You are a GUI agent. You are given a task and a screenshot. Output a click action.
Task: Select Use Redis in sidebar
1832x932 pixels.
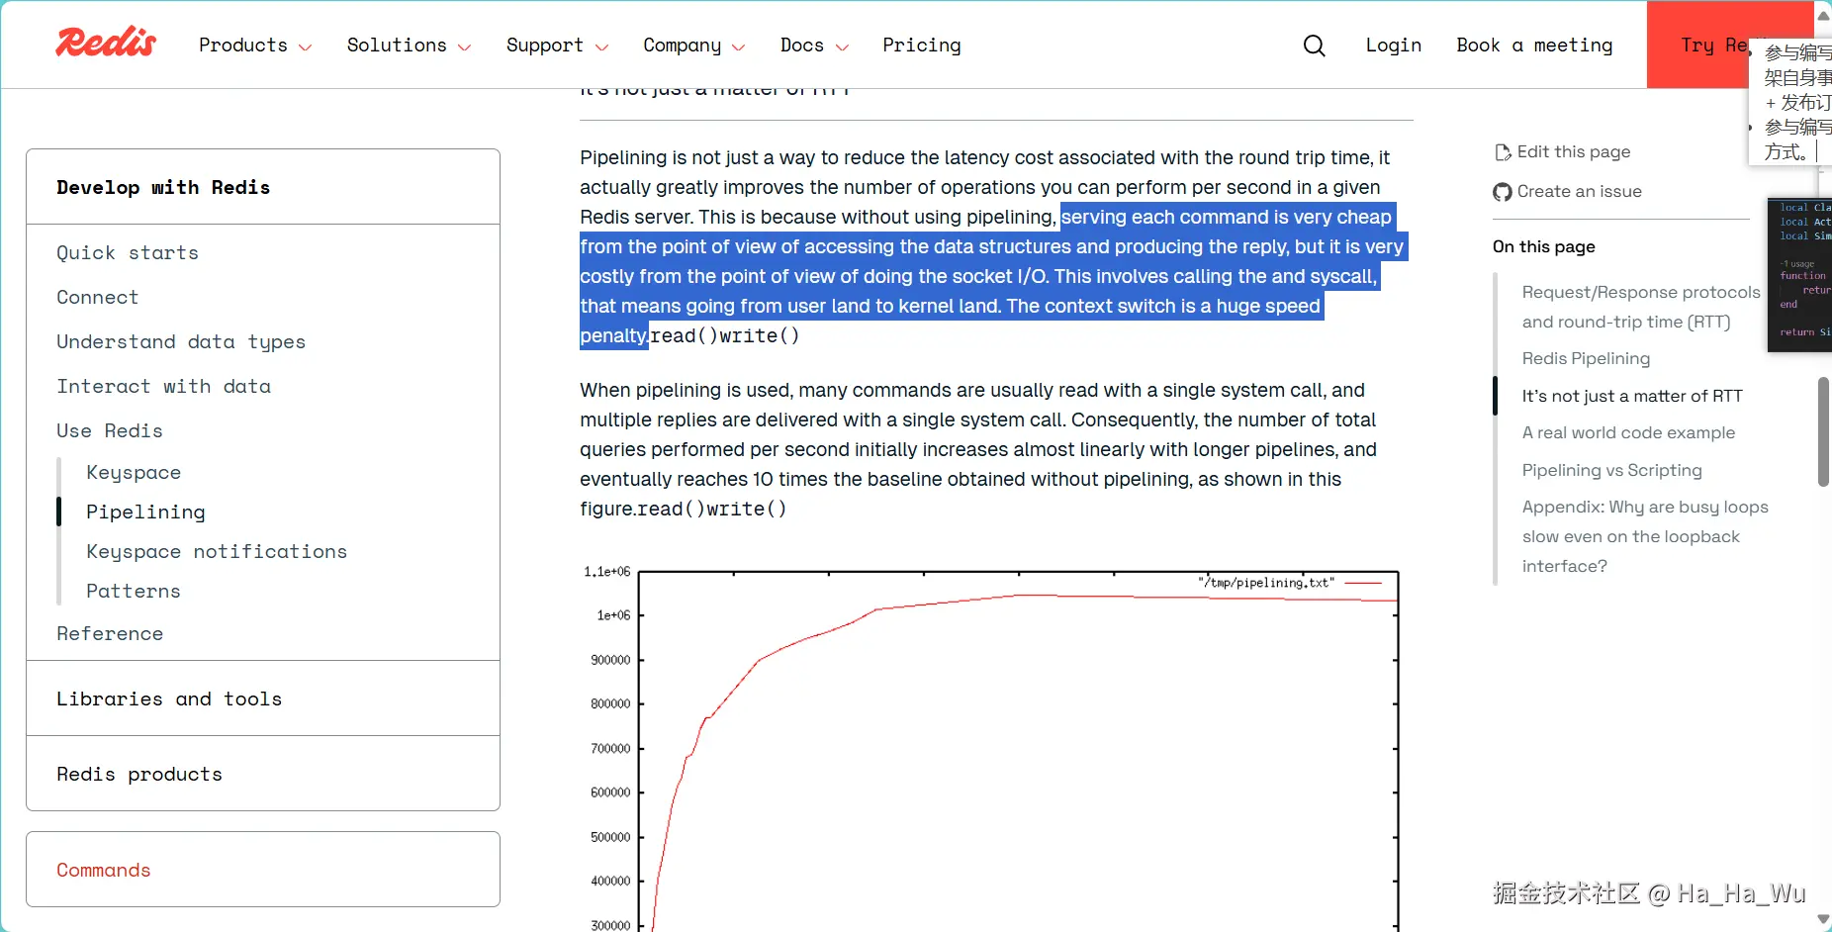click(110, 430)
